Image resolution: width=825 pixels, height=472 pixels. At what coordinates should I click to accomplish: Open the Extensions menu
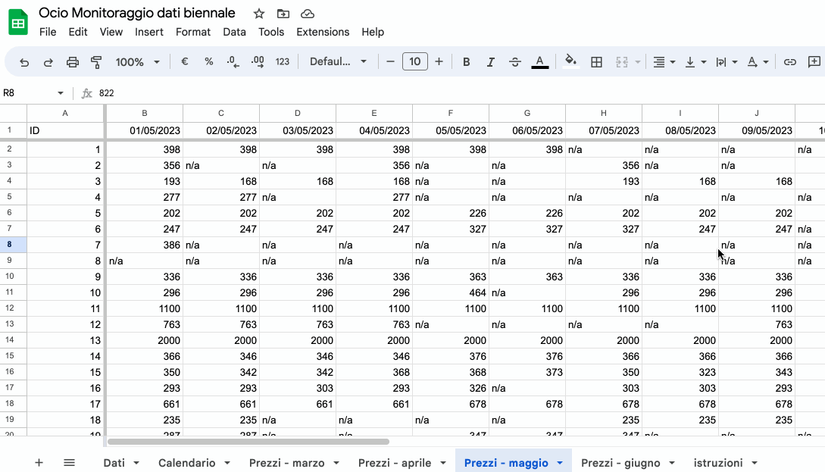point(323,32)
